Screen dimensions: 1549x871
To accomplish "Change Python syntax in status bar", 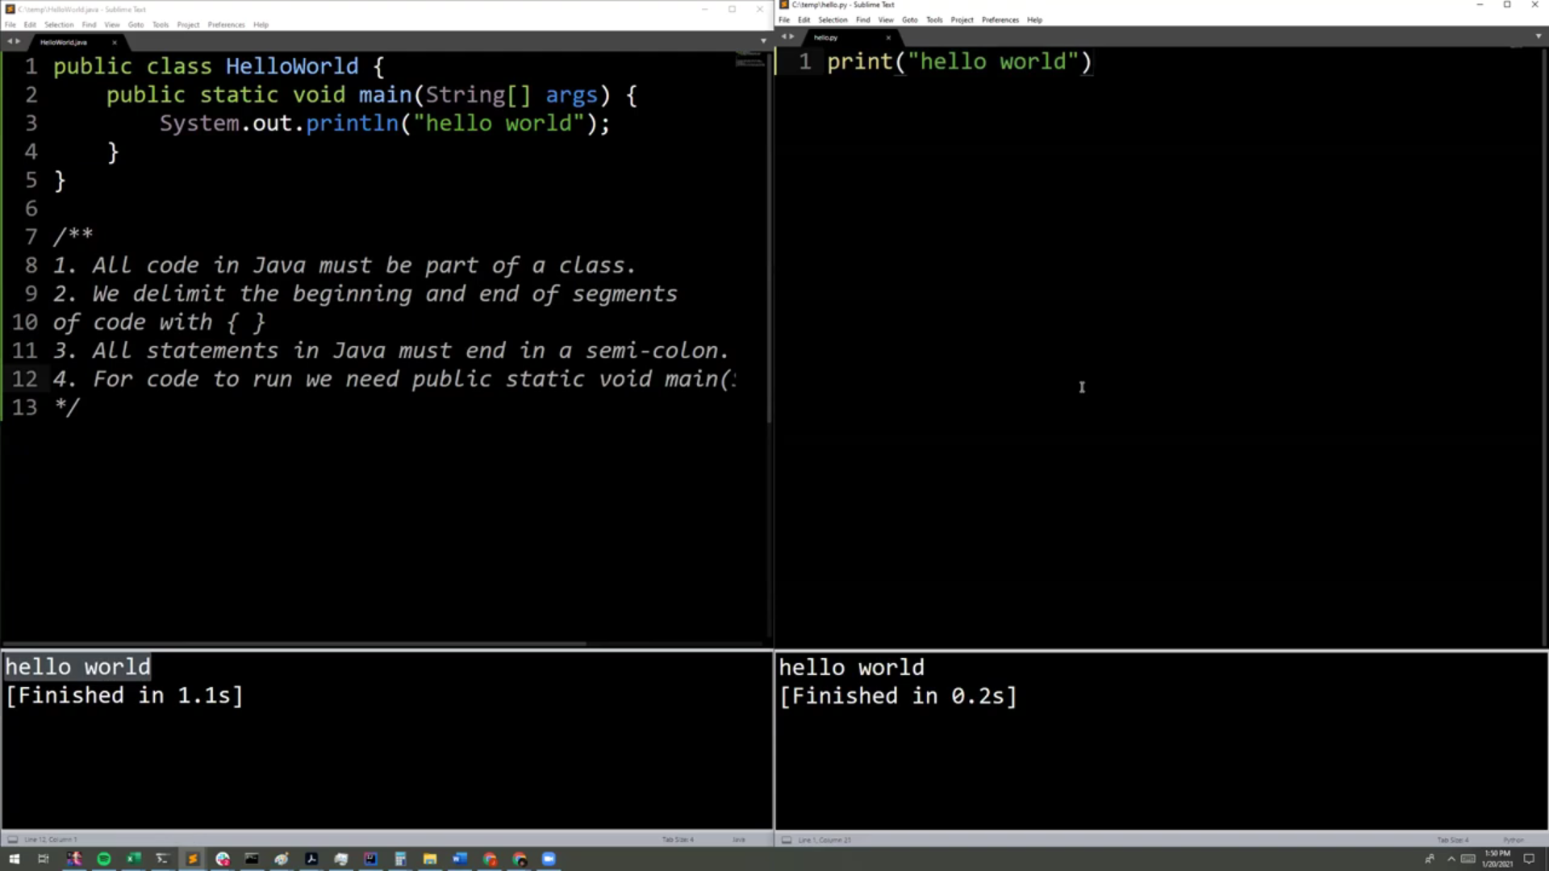I will pyautogui.click(x=1514, y=840).
